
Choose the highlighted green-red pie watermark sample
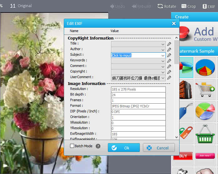click(186, 68)
